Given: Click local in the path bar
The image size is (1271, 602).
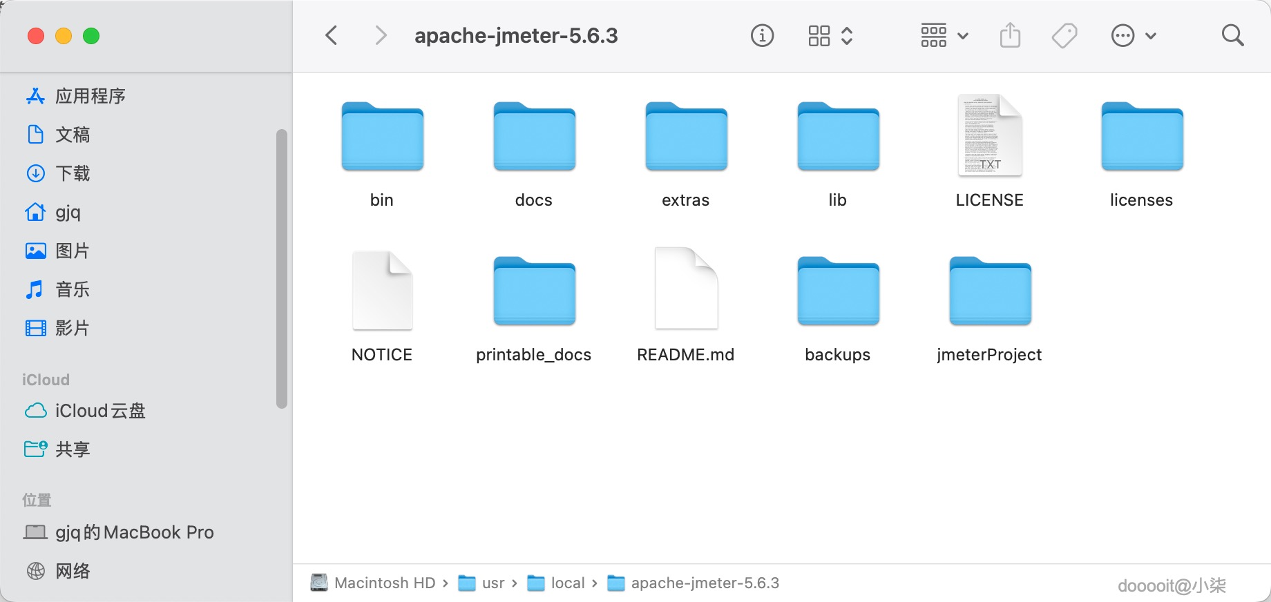Looking at the screenshot, I should pyautogui.click(x=556, y=583).
